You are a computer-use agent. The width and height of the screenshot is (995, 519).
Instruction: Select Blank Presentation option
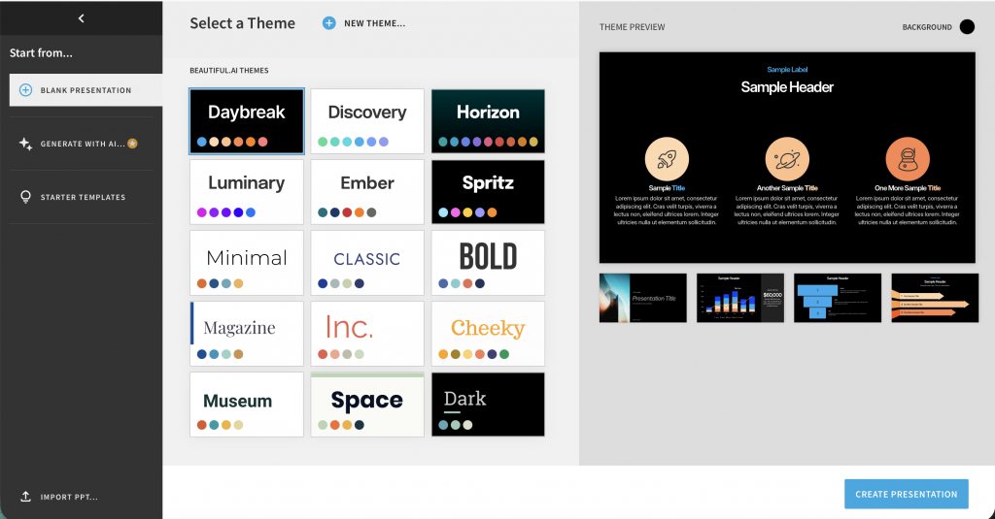pyautogui.click(x=86, y=90)
